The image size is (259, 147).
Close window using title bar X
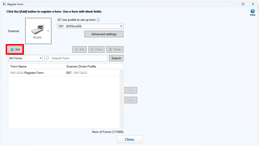[x=253, y=4]
